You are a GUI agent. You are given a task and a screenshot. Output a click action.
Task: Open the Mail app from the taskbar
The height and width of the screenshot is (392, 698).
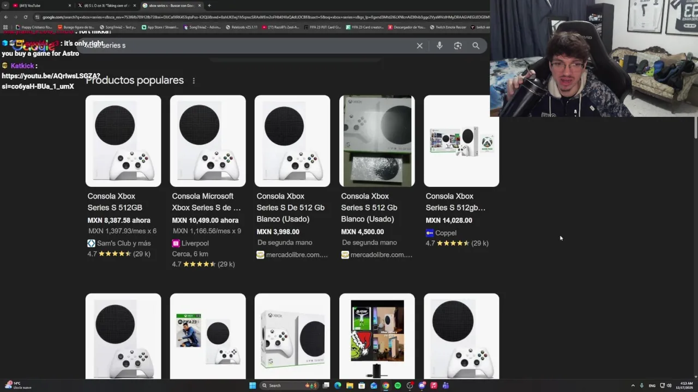tap(374, 385)
